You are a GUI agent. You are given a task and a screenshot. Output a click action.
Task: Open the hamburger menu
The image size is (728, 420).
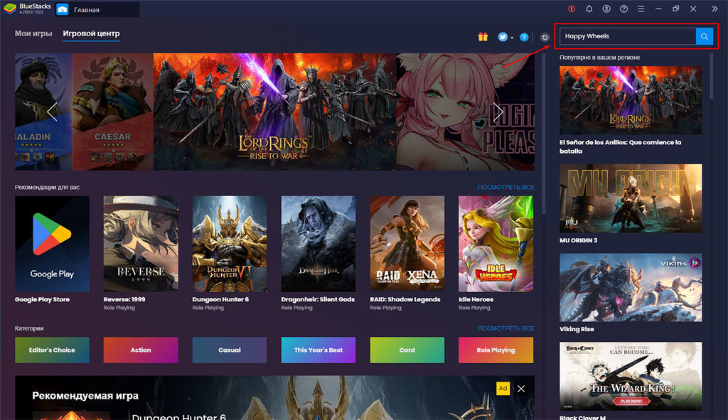(641, 9)
